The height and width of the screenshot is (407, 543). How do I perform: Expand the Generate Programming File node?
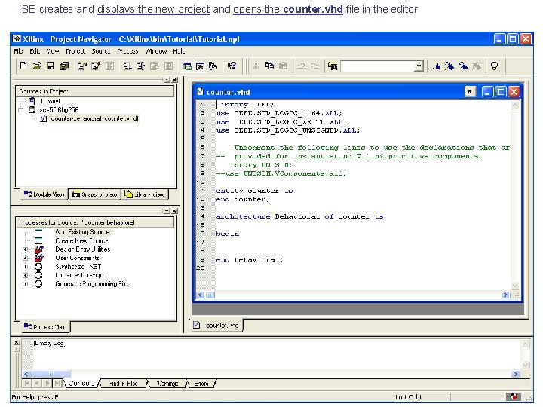click(x=25, y=284)
